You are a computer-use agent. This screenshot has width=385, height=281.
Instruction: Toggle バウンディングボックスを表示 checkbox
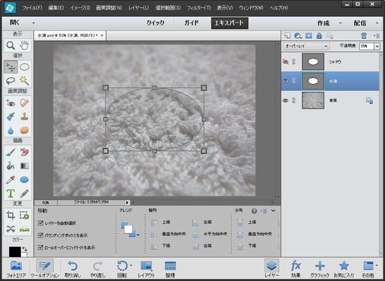41,235
